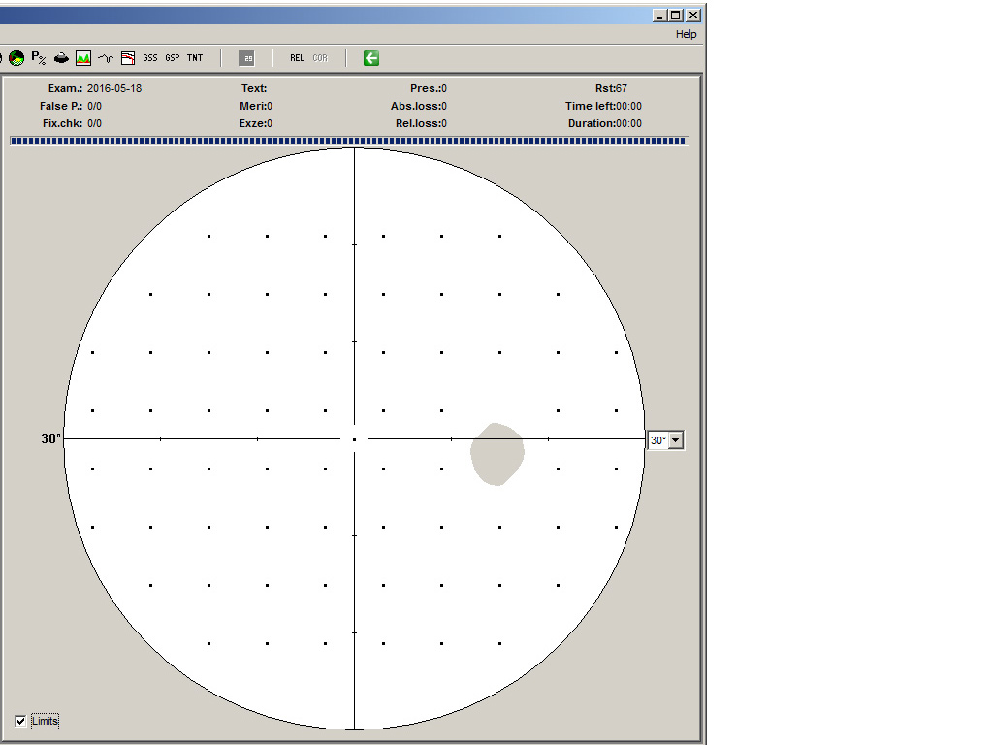Click the central fixation point

354,439
